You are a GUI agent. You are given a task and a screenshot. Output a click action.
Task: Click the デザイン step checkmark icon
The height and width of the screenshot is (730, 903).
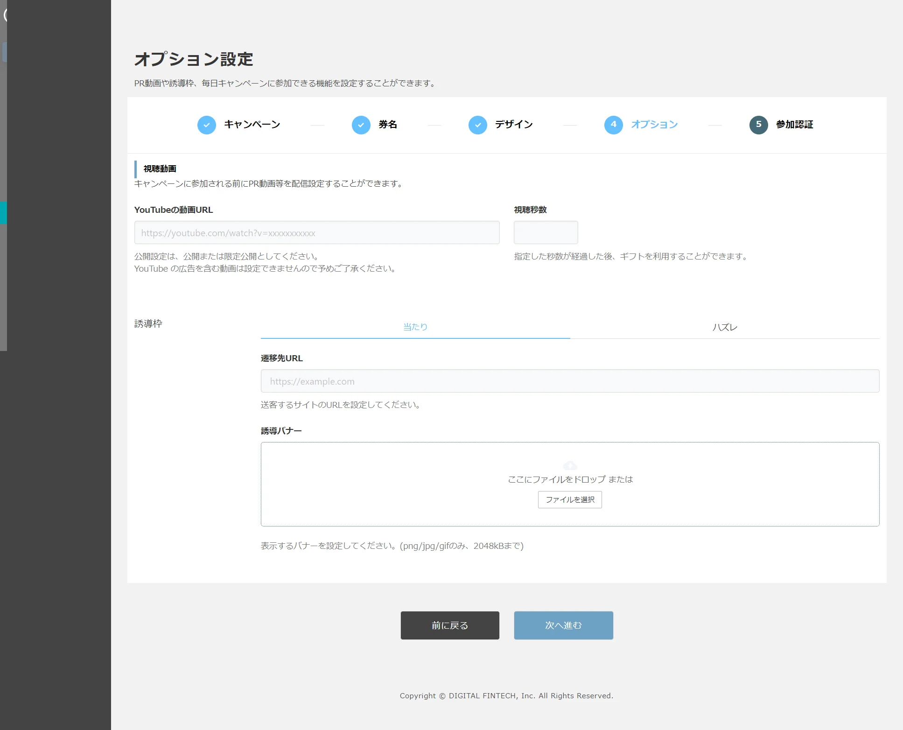tap(477, 125)
